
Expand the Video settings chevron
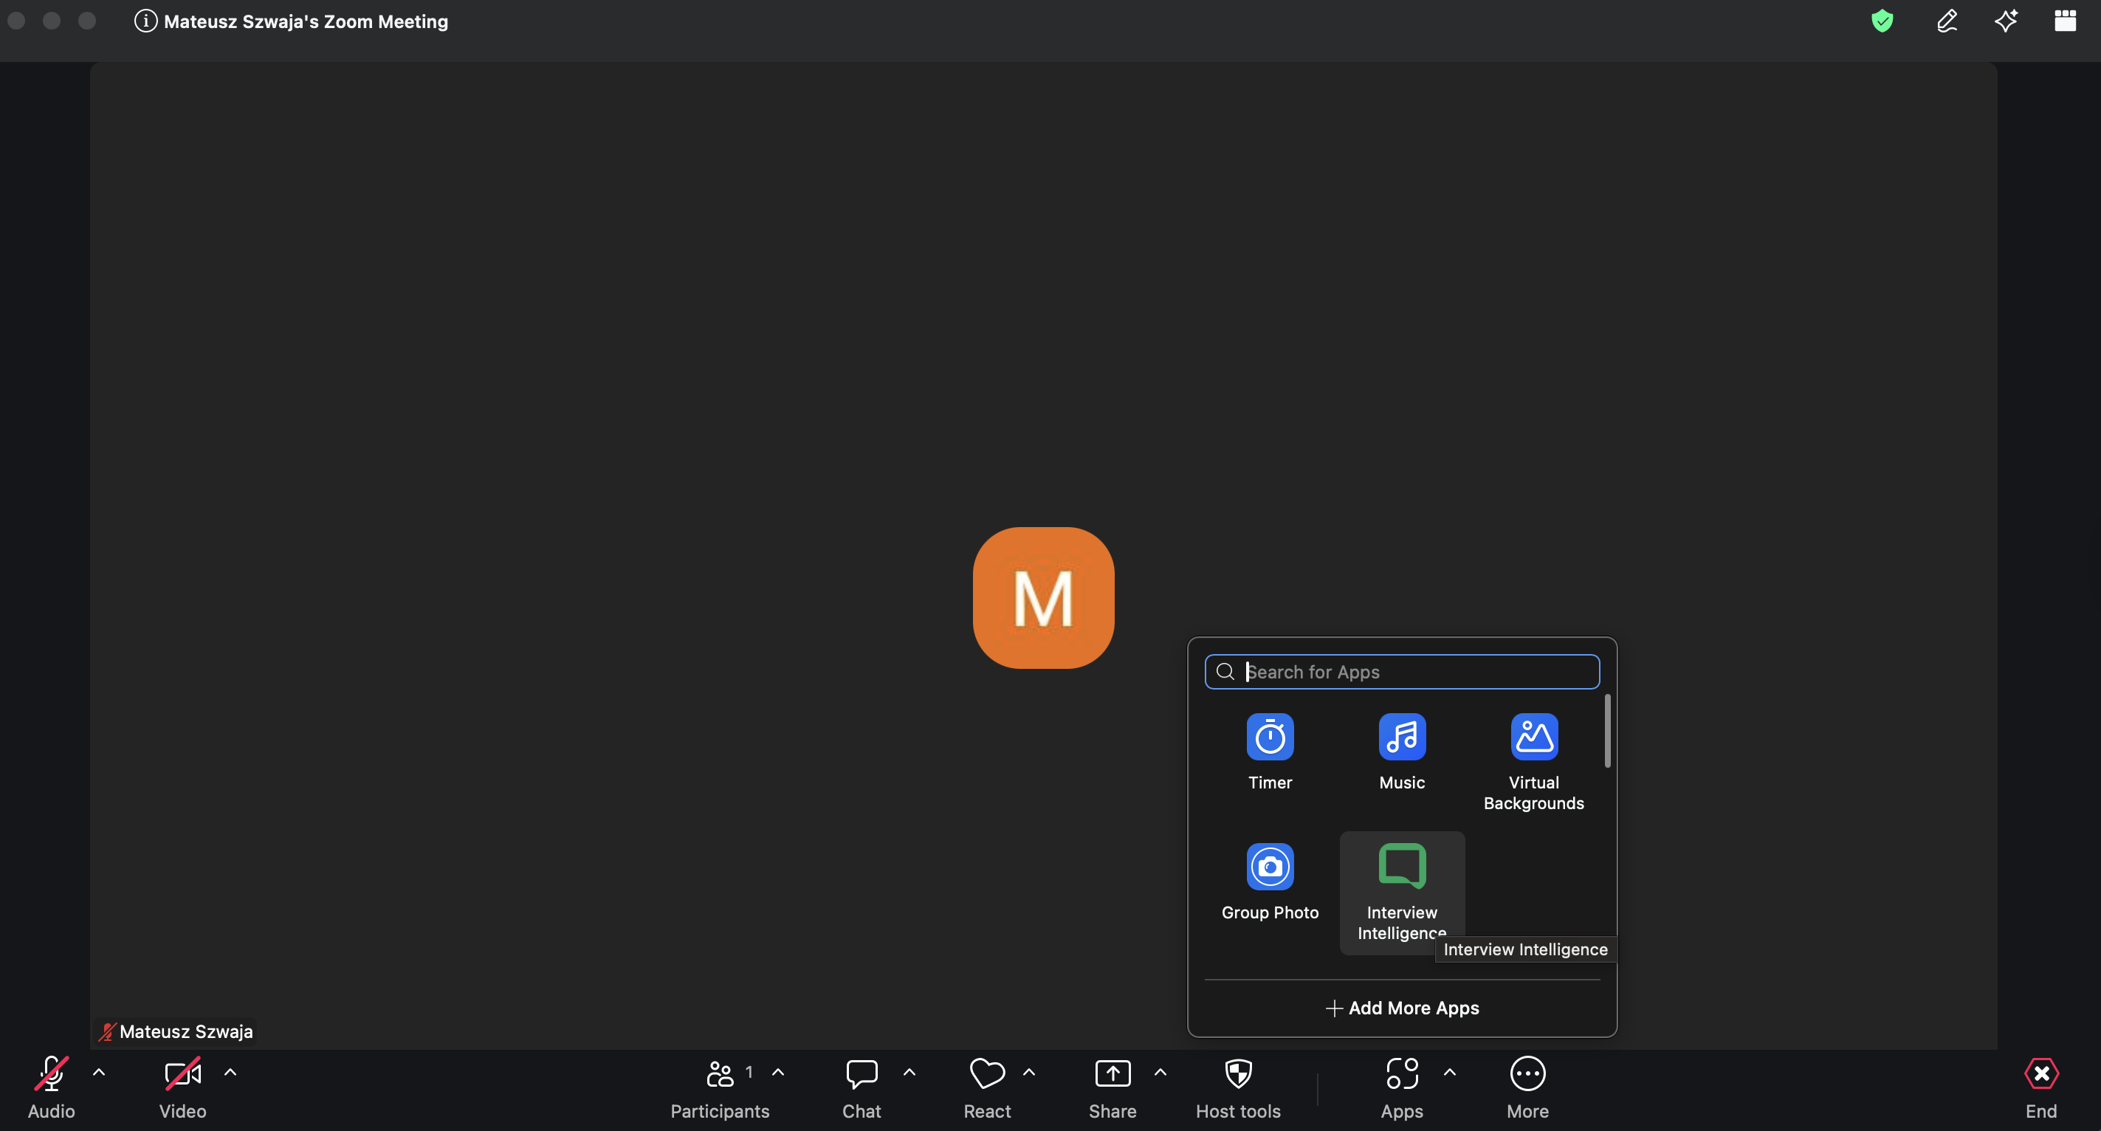(231, 1073)
